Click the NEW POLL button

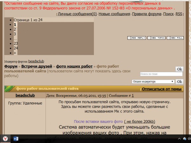point(175,38)
